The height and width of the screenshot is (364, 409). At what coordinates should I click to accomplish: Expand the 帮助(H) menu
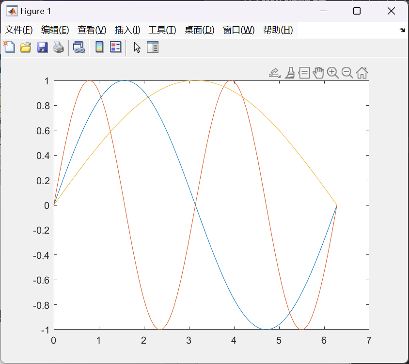point(278,30)
